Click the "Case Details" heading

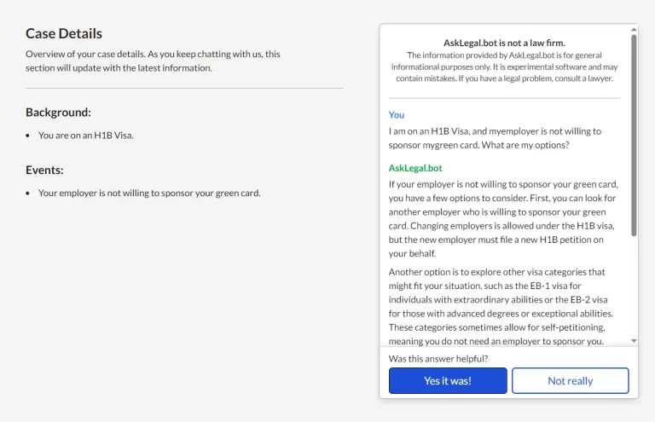tap(64, 33)
